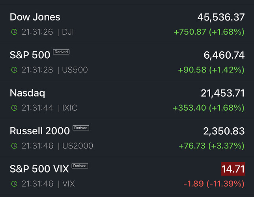254x197 pixels.
Task: Click the VIX change -1.89 (-11.39%)
Action: click(x=213, y=184)
